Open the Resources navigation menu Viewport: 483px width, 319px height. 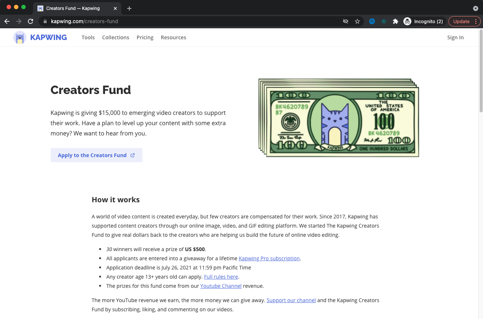pyautogui.click(x=173, y=37)
